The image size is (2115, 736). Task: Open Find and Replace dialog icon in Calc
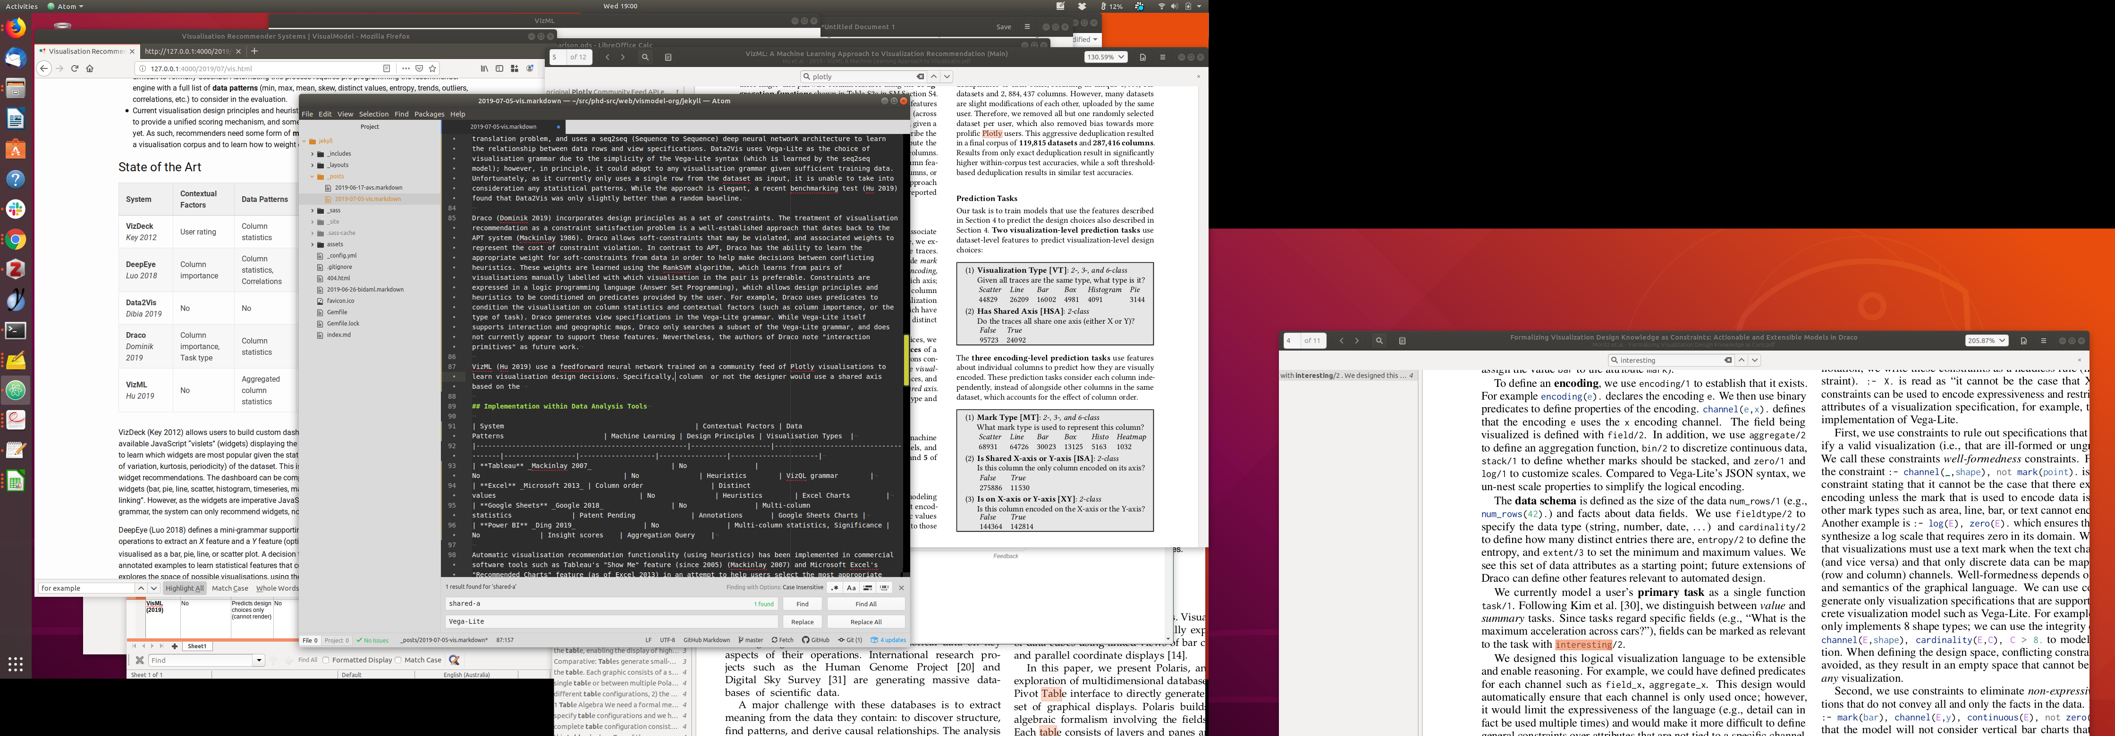coord(454,660)
